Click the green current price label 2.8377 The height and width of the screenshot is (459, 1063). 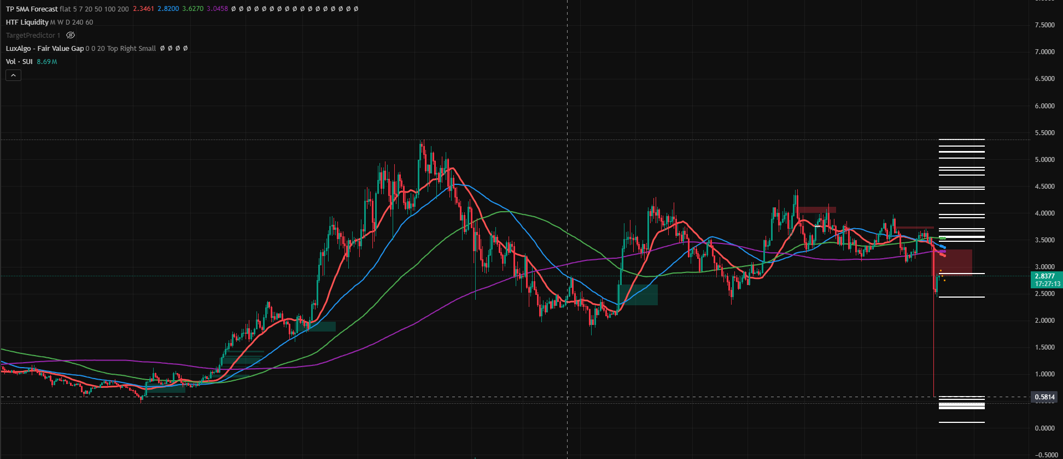pyautogui.click(x=1045, y=276)
